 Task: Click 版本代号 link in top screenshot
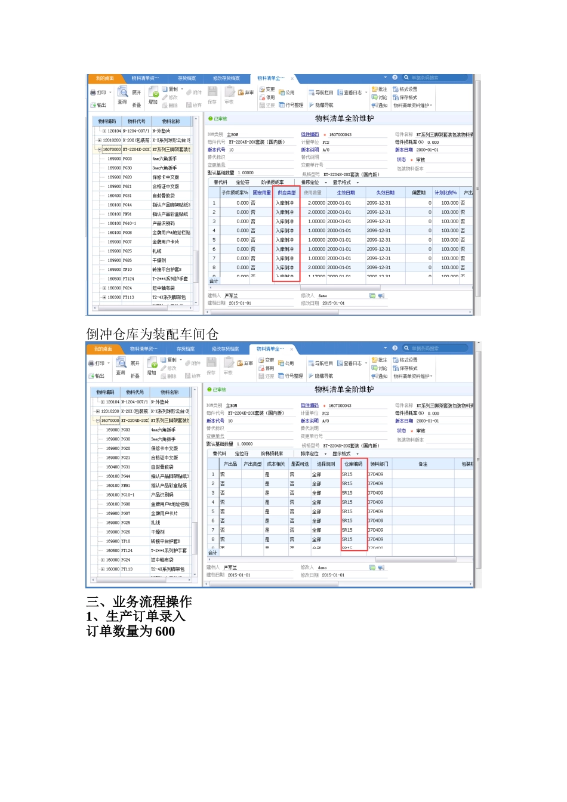pyautogui.click(x=216, y=150)
